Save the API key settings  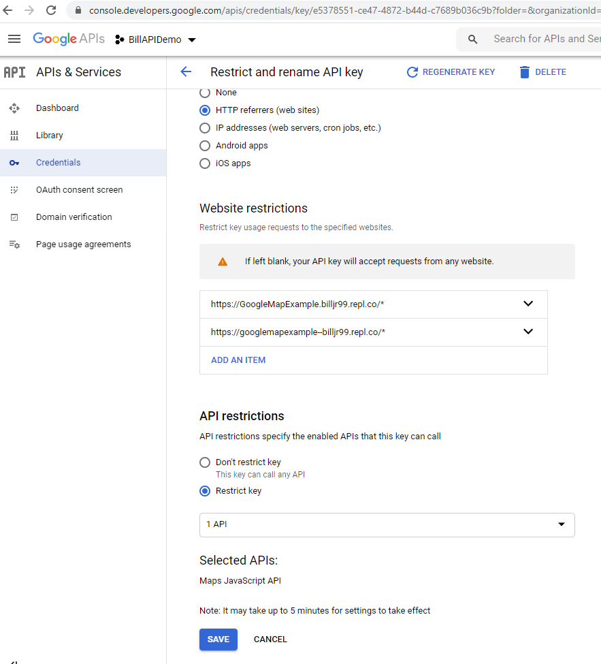coord(218,639)
